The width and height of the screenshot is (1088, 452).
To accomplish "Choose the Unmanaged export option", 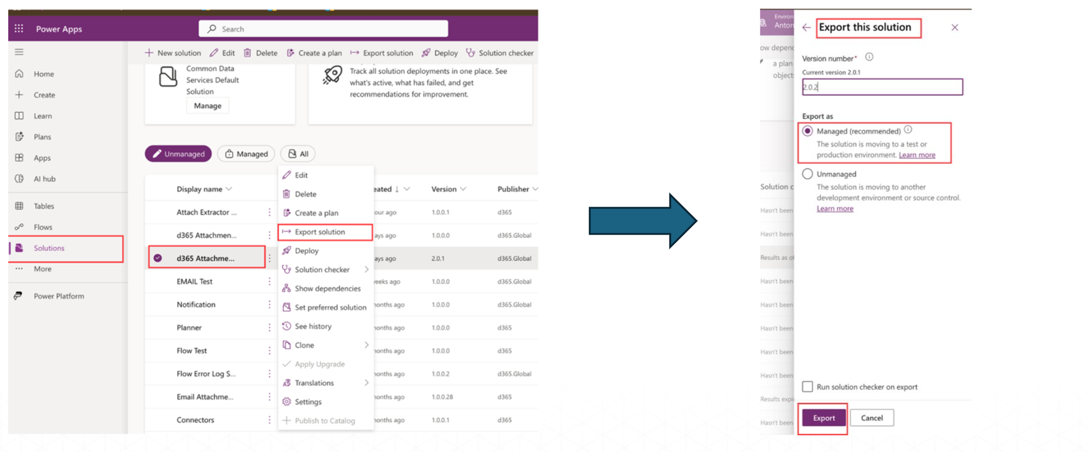I will 807,174.
